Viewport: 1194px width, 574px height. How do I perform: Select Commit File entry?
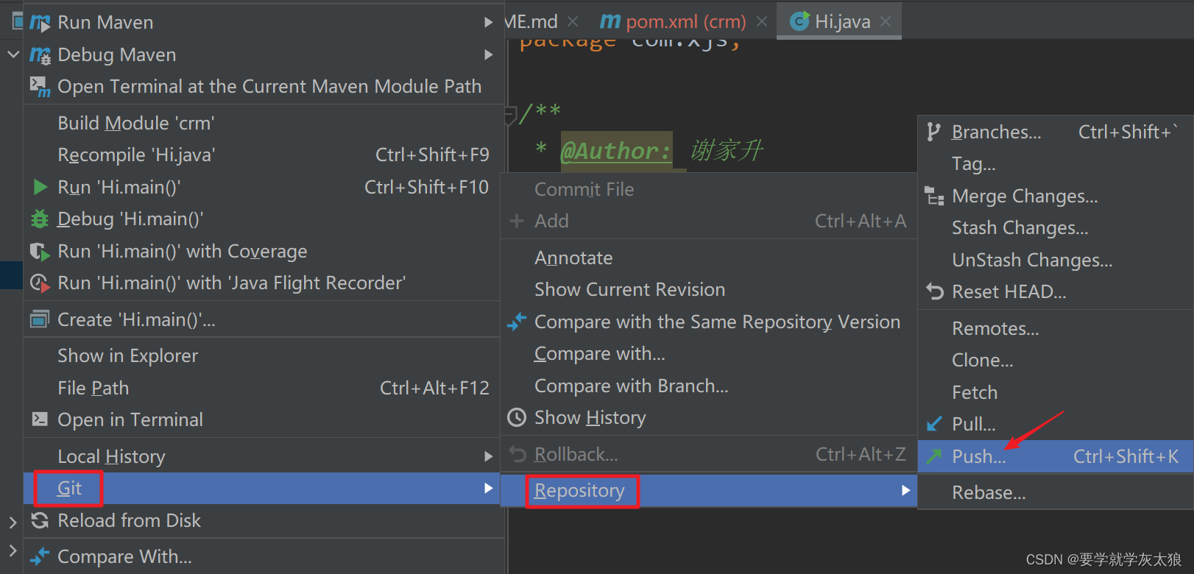tap(708, 189)
